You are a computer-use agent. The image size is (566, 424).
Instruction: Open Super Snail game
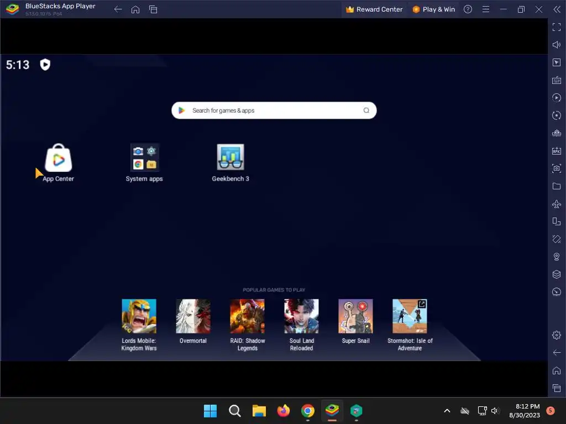[355, 316]
